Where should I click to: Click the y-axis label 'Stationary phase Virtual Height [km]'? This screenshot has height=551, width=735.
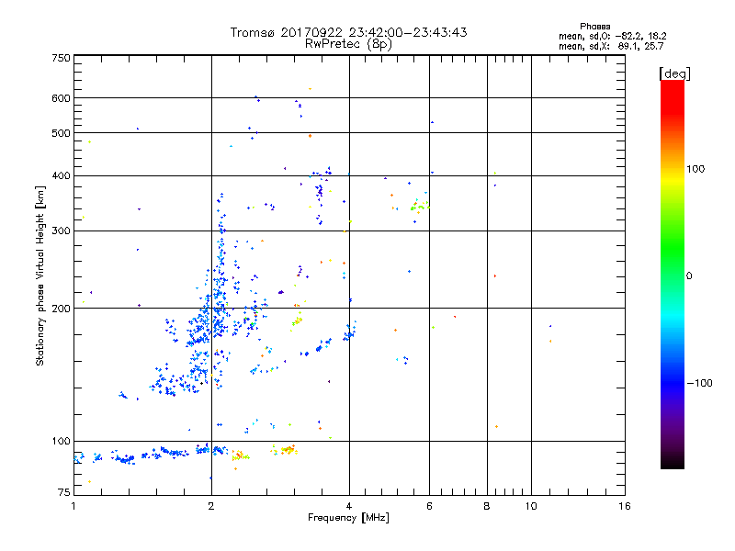pyautogui.click(x=40, y=275)
